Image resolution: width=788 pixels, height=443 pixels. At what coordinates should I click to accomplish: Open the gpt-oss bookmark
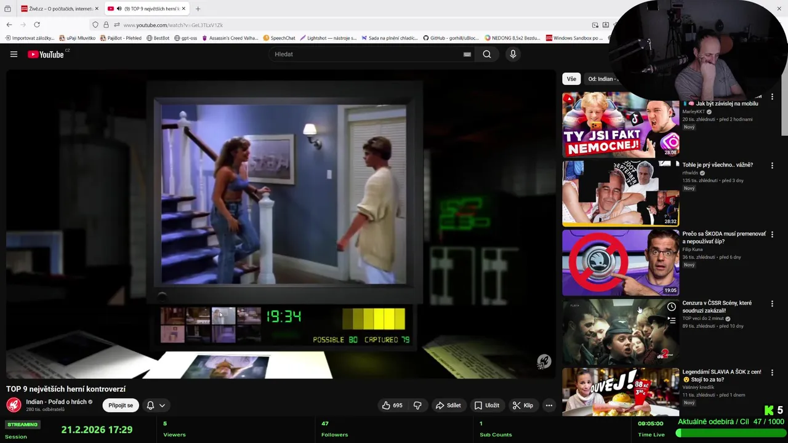coord(186,38)
